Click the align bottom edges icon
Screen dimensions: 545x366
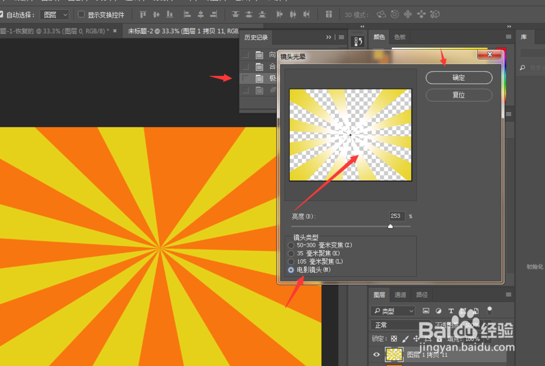coord(169,15)
